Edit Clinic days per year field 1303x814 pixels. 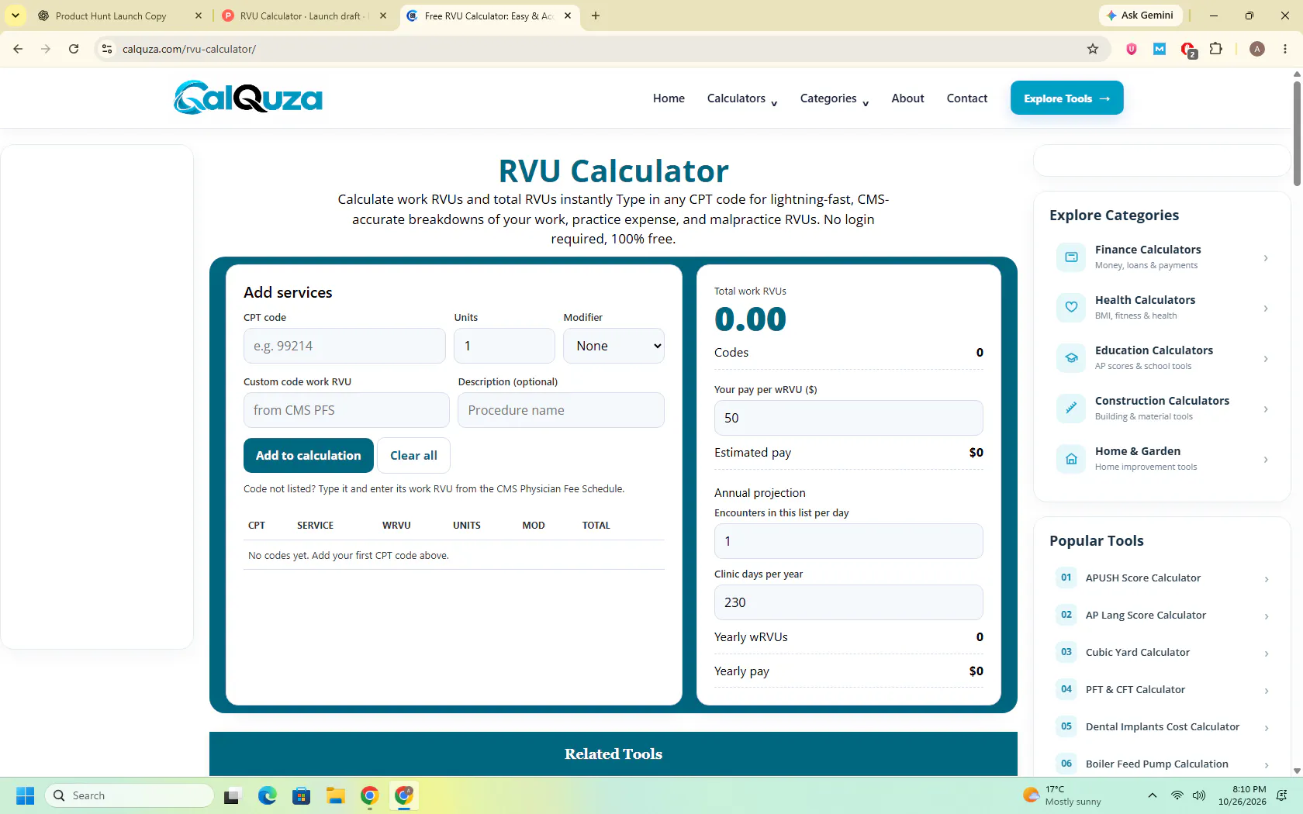coord(849,602)
